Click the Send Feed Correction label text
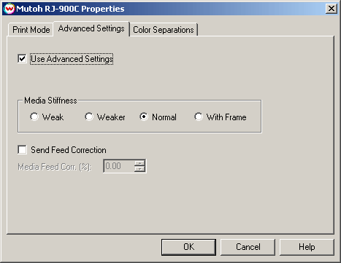 pos(69,150)
